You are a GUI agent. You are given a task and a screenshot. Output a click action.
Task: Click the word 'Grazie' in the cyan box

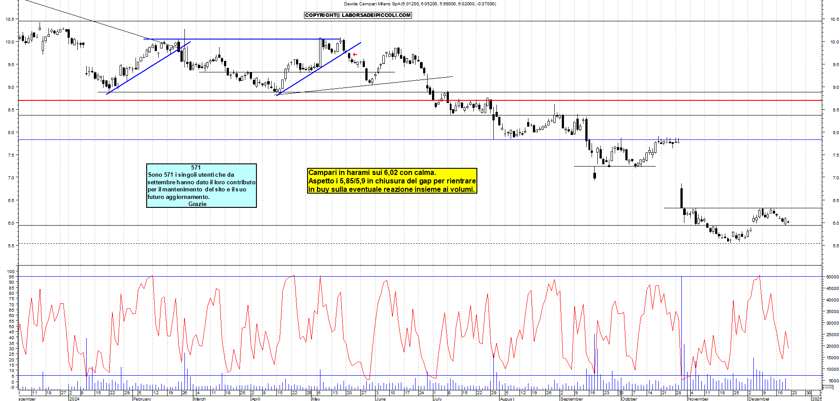click(x=197, y=204)
